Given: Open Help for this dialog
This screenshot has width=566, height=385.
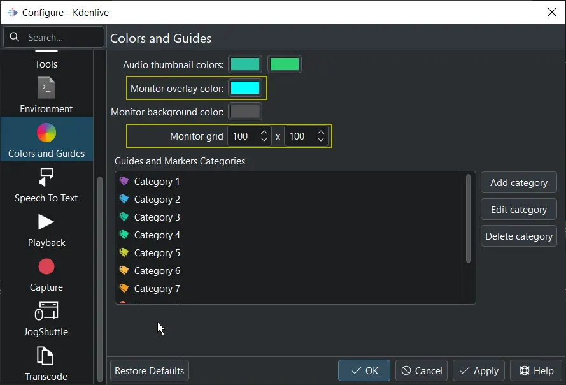Looking at the screenshot, I should point(537,370).
